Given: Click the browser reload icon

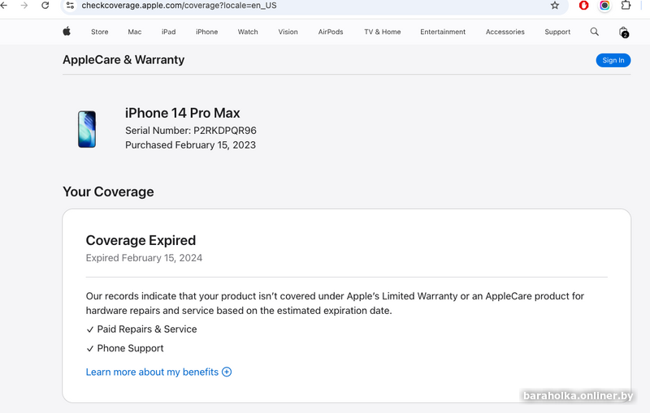Looking at the screenshot, I should [44, 5].
